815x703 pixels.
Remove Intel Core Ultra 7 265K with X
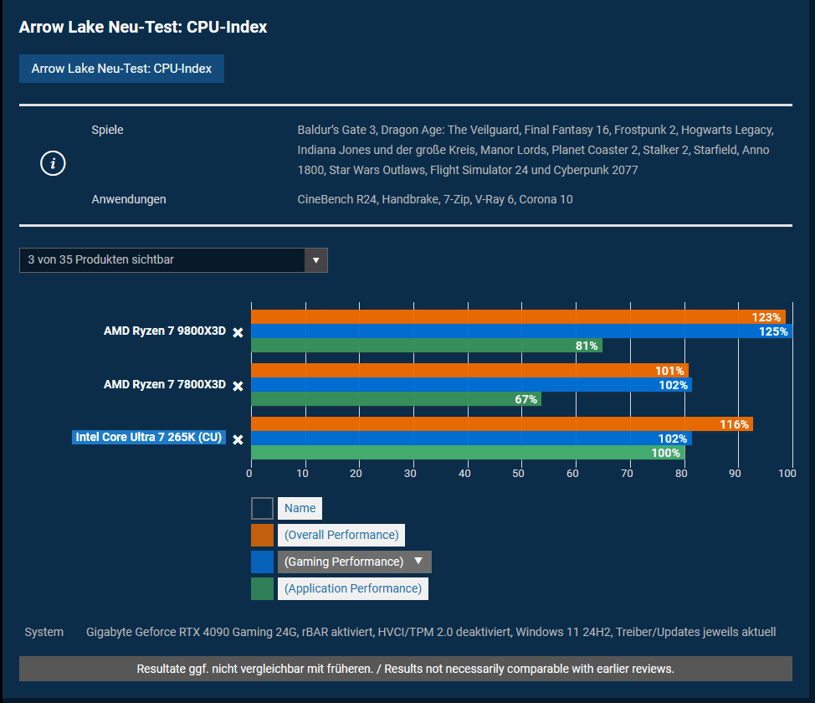(x=238, y=439)
